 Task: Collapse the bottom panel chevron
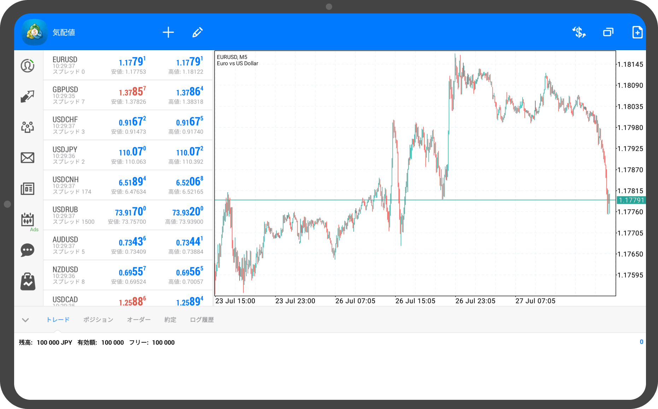click(x=25, y=320)
